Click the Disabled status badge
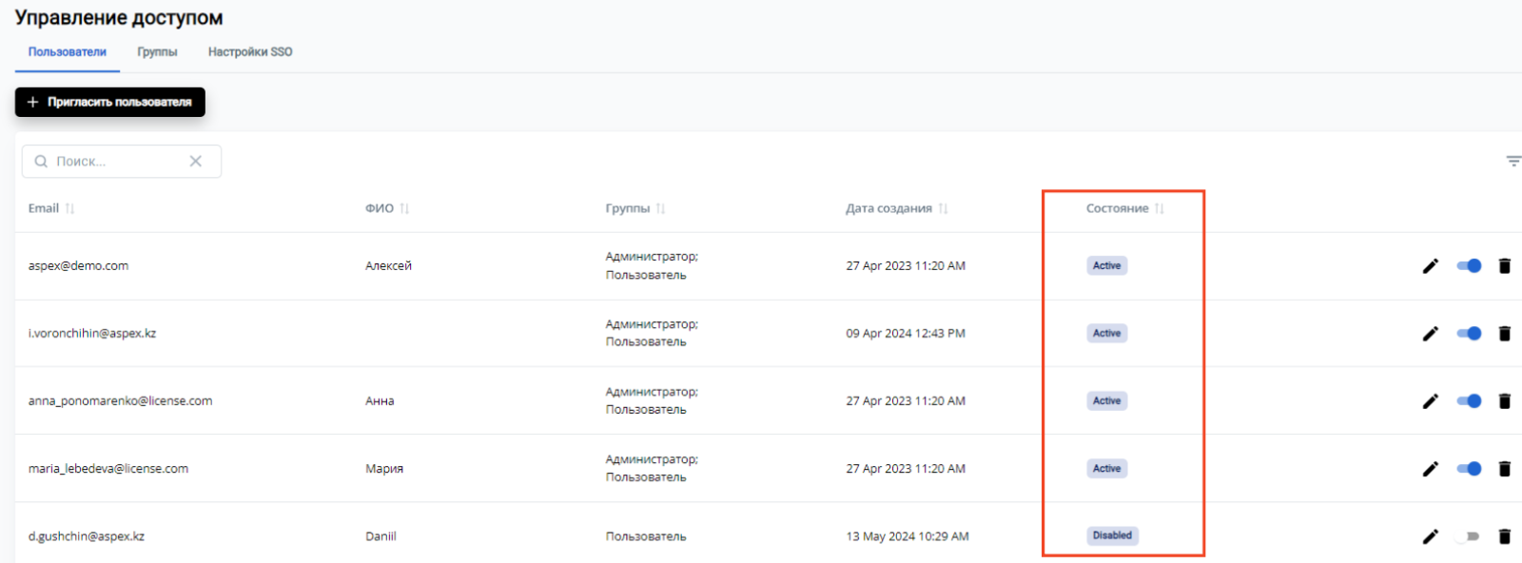The width and height of the screenshot is (1522, 563). tap(1113, 536)
